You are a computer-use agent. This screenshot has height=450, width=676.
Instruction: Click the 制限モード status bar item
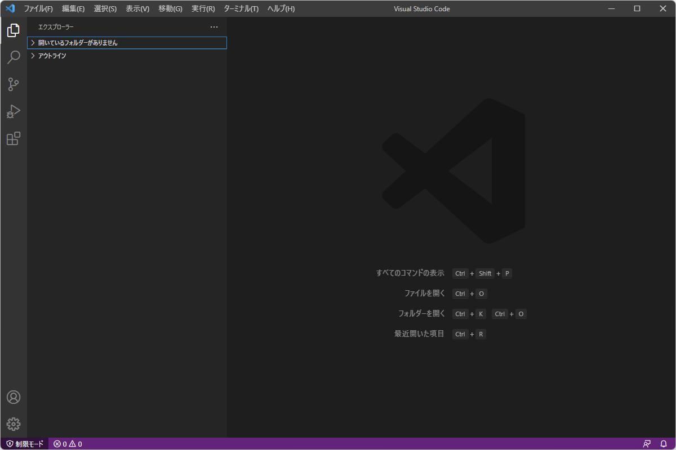24,444
